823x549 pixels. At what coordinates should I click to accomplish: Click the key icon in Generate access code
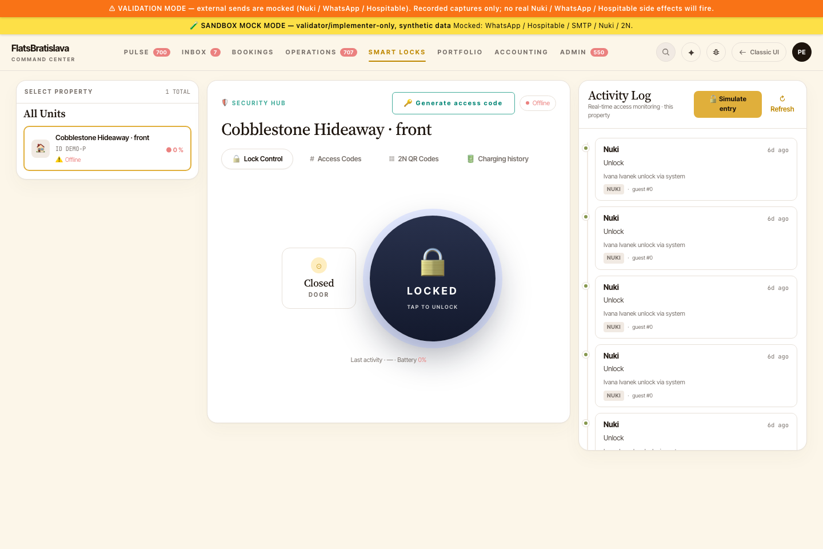pos(408,103)
